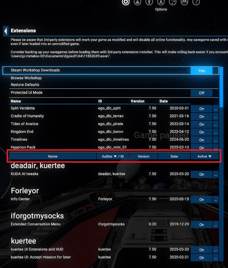Select the Extended Conversation Menu mod name
228x268 pixels.
coord(36,224)
